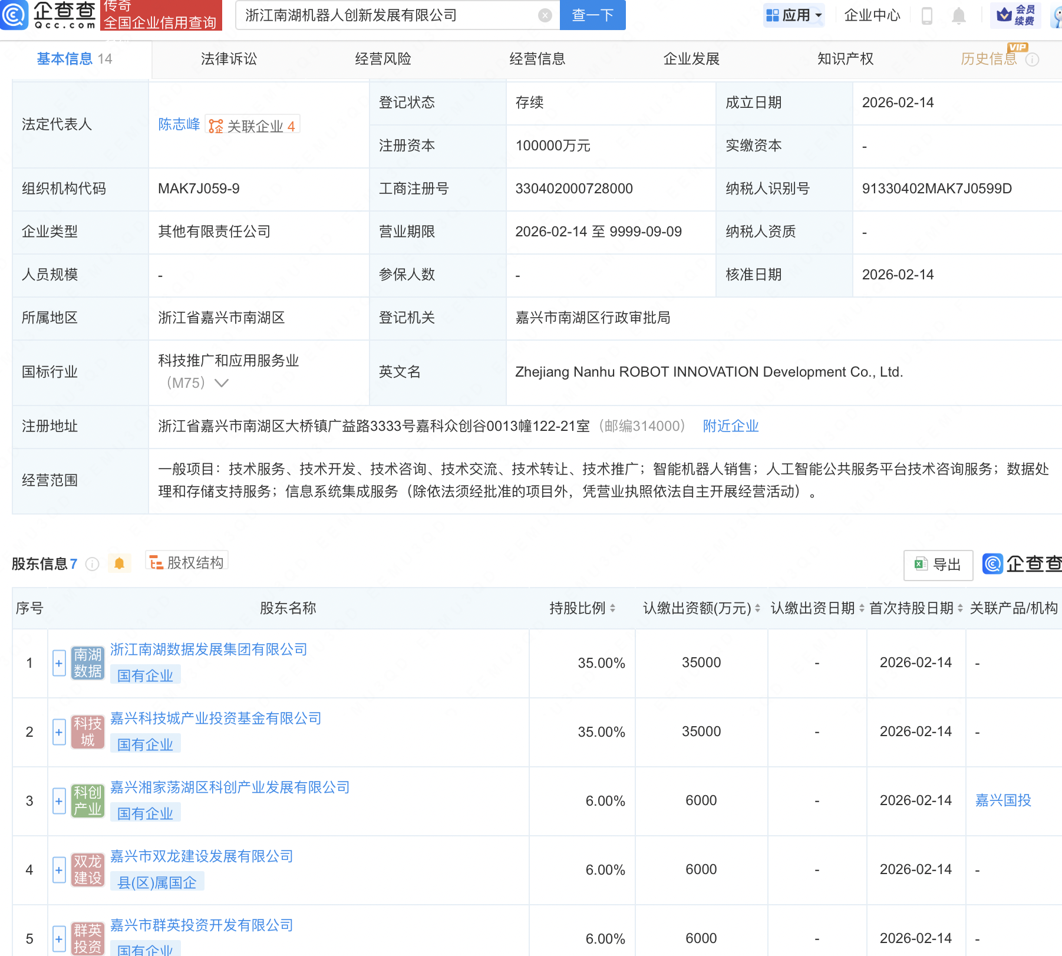The image size is (1062, 956).
Task: Expand the 国标行业 industry chevron
Action: (222, 383)
